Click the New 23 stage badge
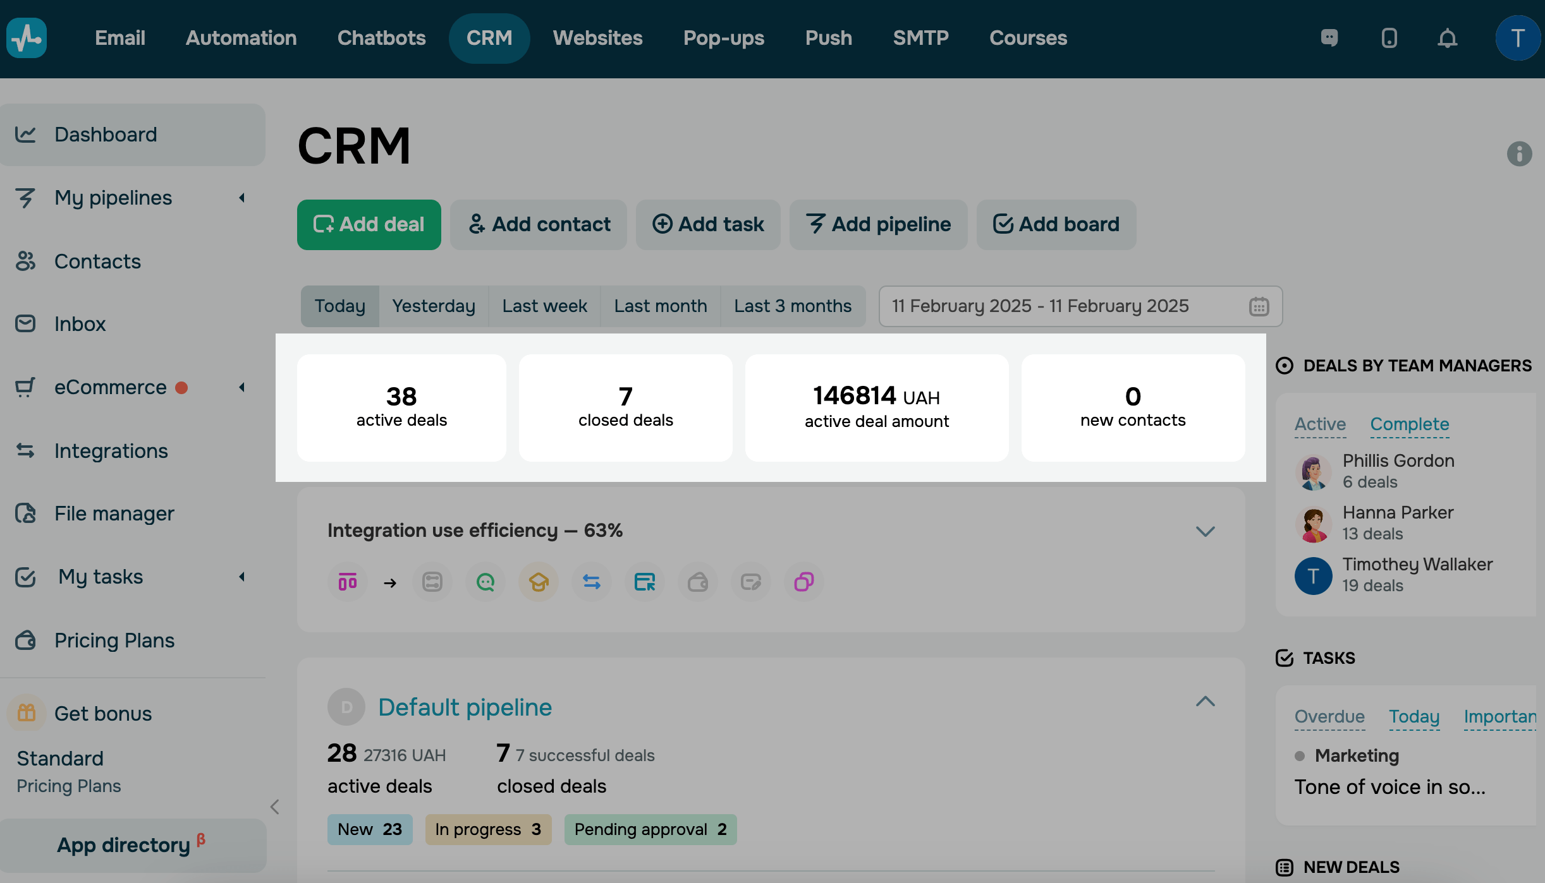 (369, 829)
